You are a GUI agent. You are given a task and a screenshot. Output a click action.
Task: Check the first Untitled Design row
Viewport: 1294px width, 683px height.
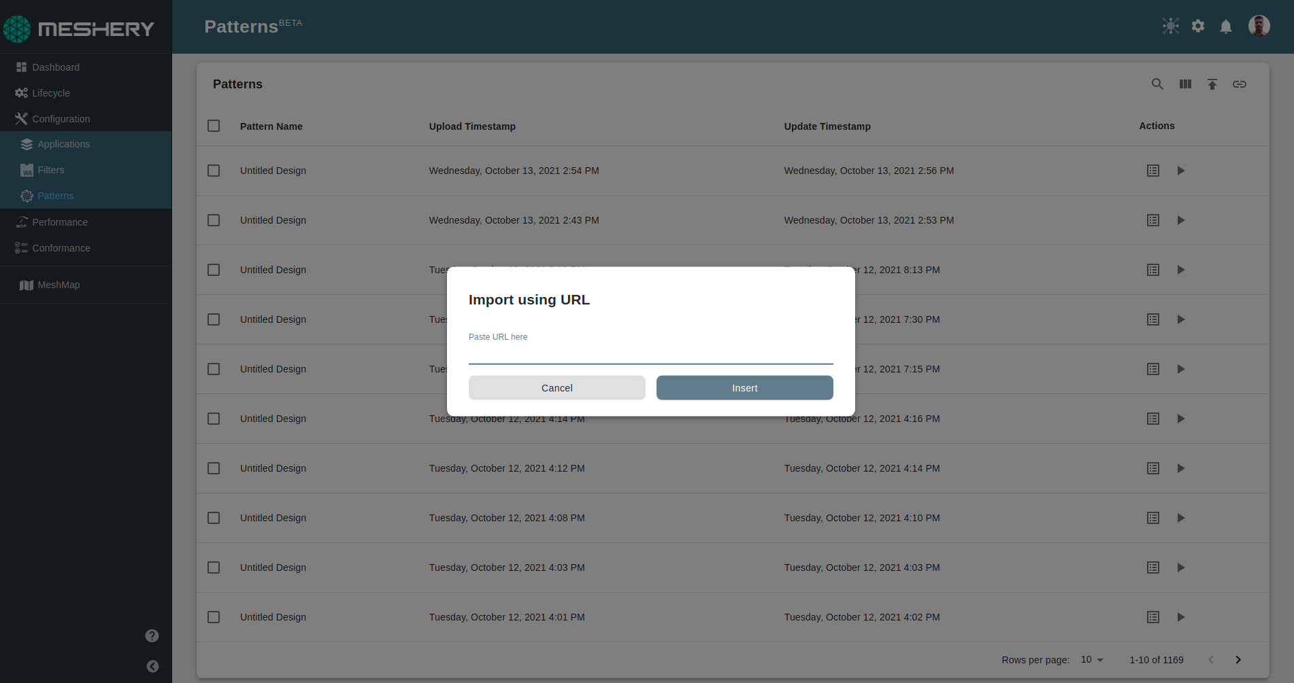214,171
